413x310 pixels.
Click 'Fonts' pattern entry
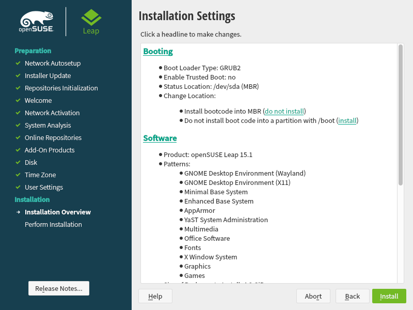(x=193, y=247)
